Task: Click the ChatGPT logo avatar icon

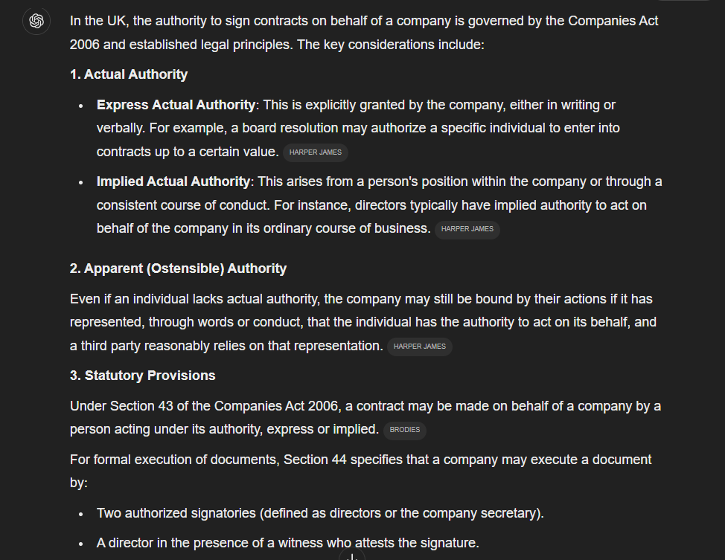Action: tap(36, 21)
